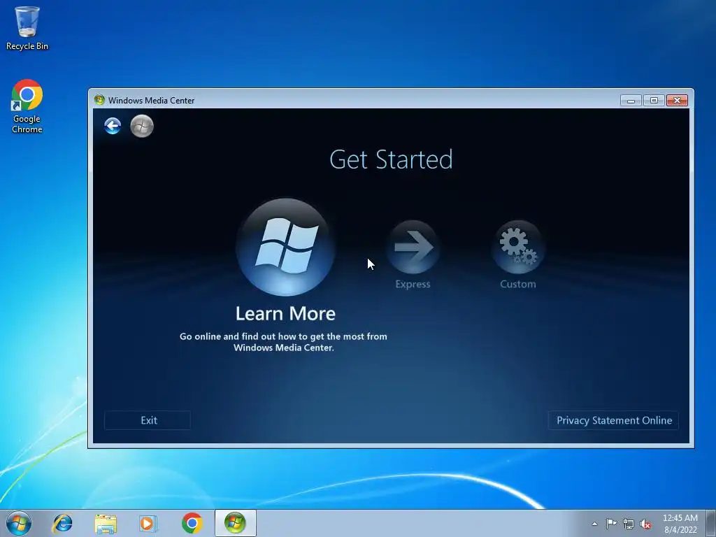Click the Media Center title bar icon
Image resolution: width=716 pixels, height=537 pixels.
click(x=99, y=100)
